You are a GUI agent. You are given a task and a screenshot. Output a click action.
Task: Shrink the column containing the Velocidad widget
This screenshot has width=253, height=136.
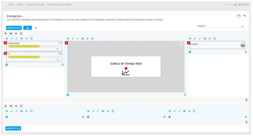click(12, 39)
